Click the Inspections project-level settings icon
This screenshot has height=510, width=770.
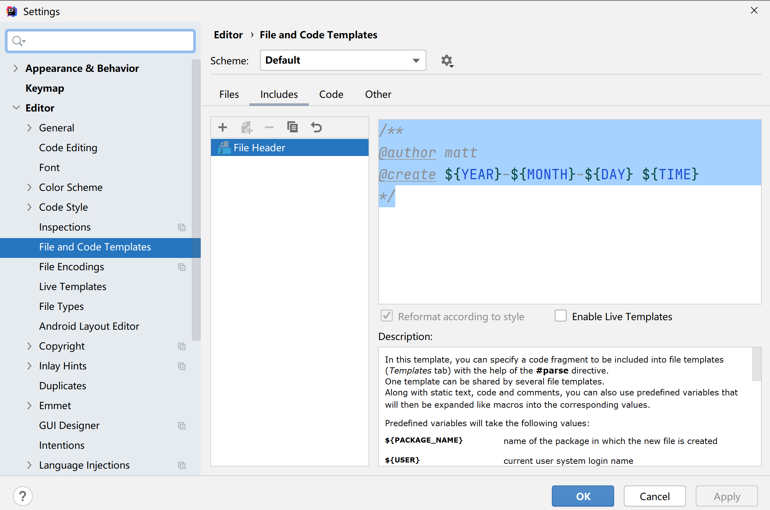coord(182,227)
